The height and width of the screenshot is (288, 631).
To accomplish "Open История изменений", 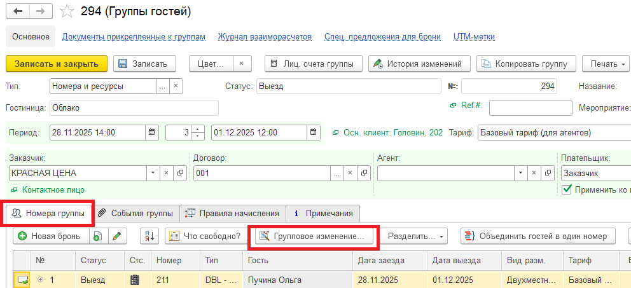I will point(419,64).
